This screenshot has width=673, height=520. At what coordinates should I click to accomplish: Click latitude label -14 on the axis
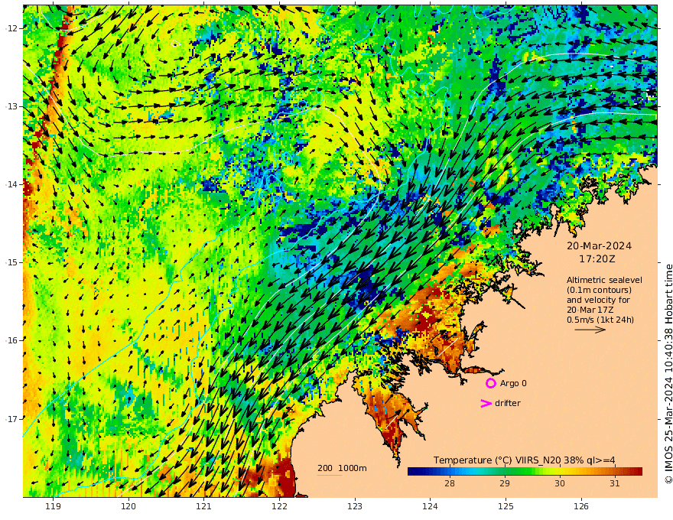(11, 184)
